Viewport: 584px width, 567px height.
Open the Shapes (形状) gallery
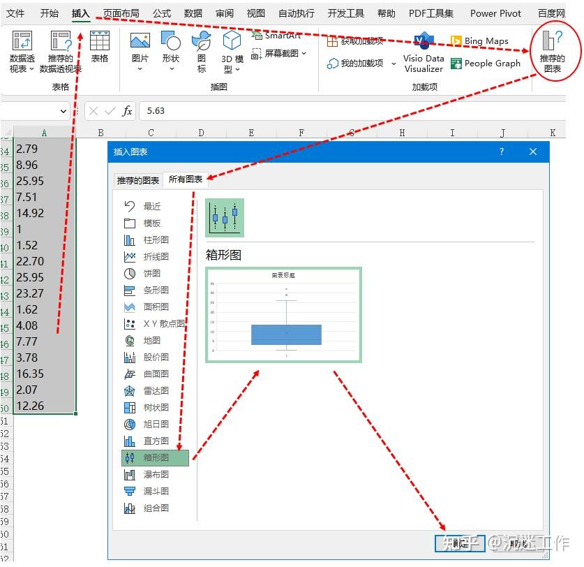coord(171,52)
